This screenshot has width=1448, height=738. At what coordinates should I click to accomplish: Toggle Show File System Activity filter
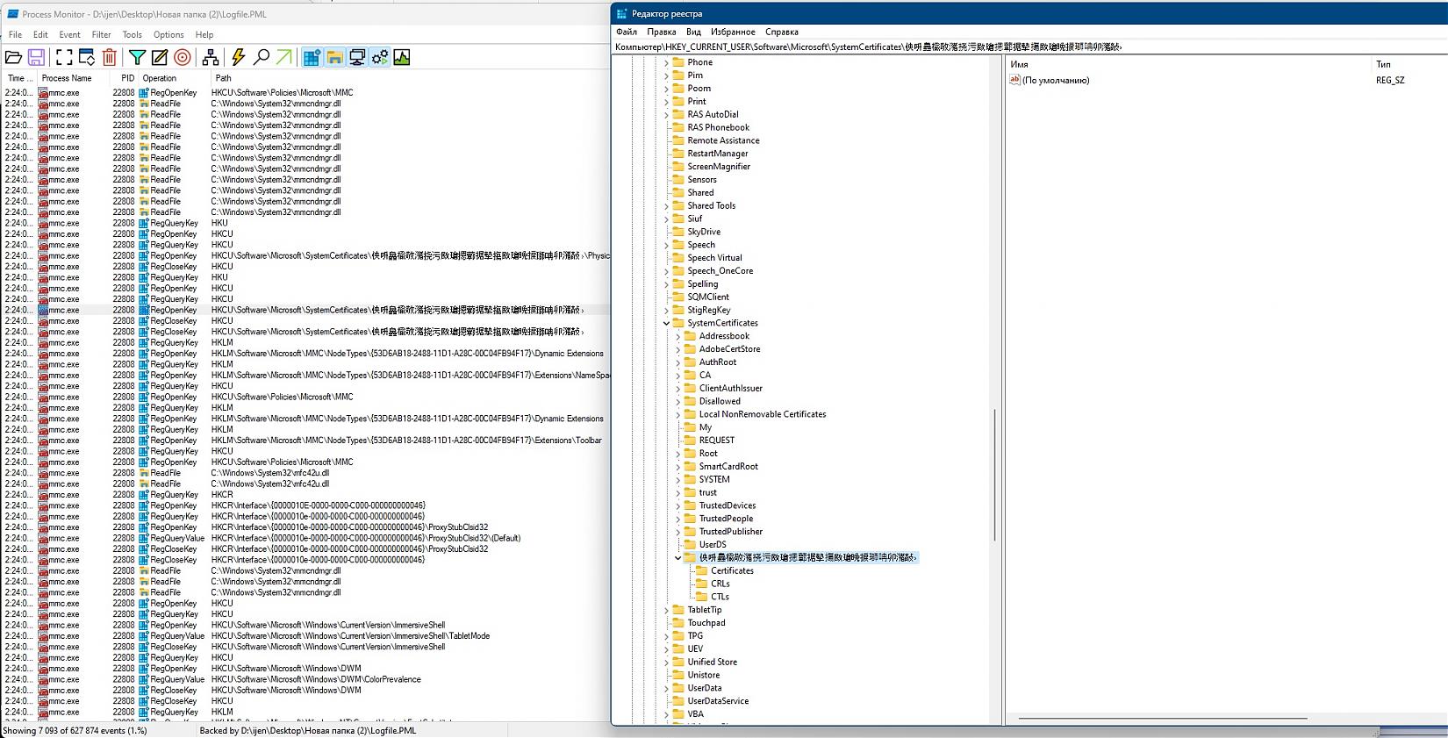[334, 58]
